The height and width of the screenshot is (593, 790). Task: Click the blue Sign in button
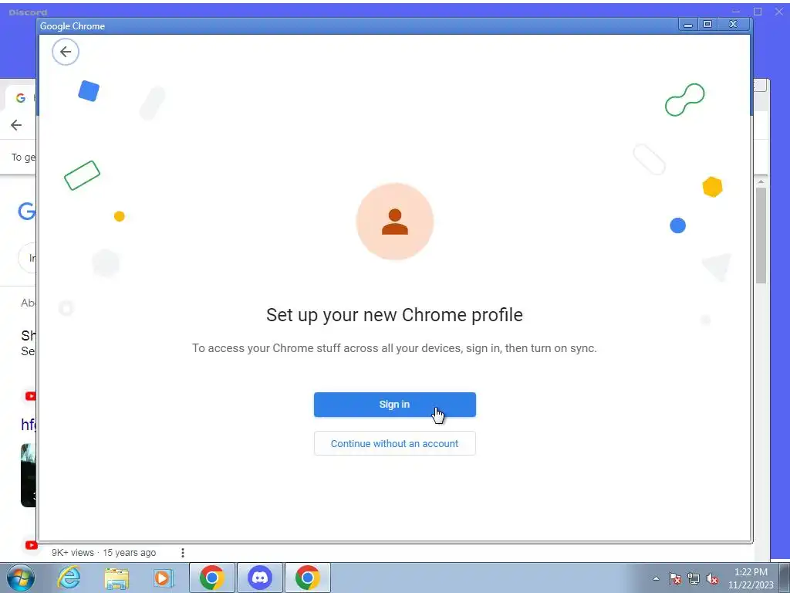pyautogui.click(x=394, y=405)
